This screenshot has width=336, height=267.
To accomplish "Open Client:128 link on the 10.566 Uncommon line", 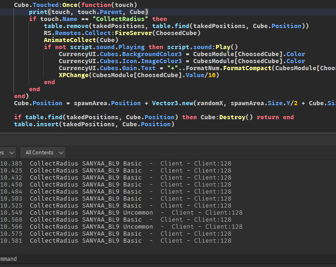I will (224, 227).
